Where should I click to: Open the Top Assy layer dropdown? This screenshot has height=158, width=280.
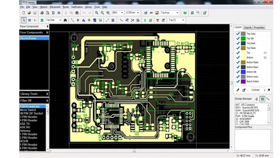[x=177, y=13]
